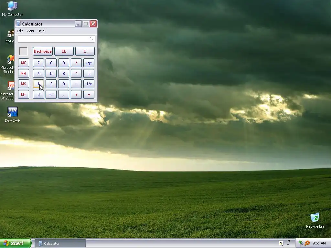Viewport: 331px width, 248px height.
Task: Select the Microsoft Visual Studio shortcut icon
Action: 10,59
